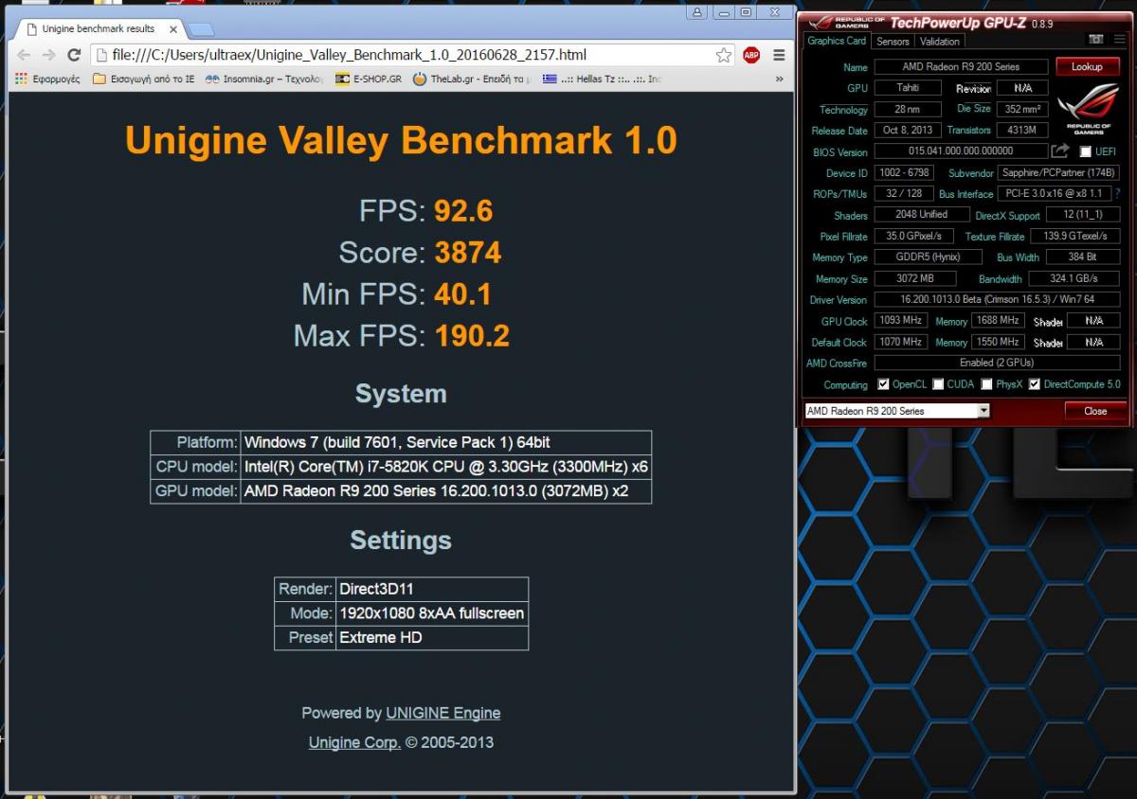This screenshot has height=799, width=1137.
Task: Click the 324.1 GB/s bandwidth value
Action: tap(1074, 278)
